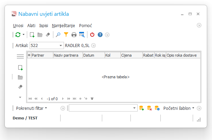Click the add database template icon
Screen dimensions: 212x140
[x=141, y=108]
